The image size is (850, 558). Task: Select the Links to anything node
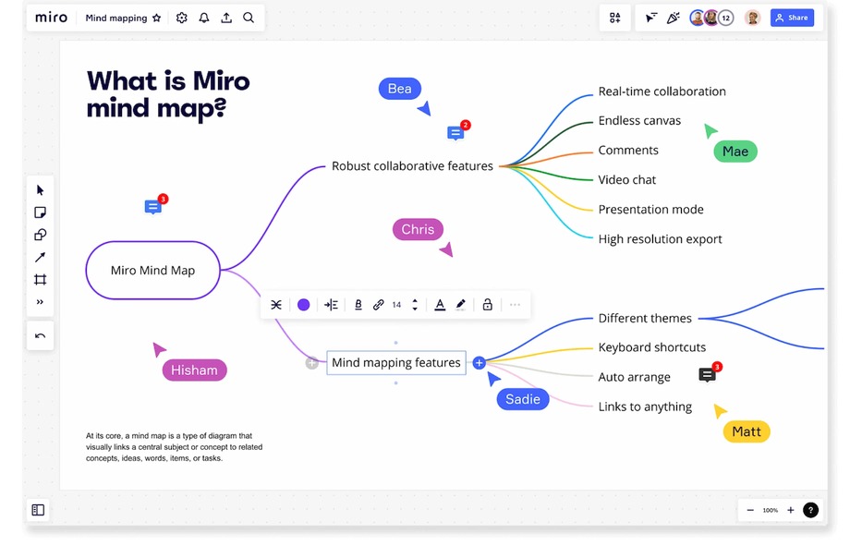click(645, 406)
